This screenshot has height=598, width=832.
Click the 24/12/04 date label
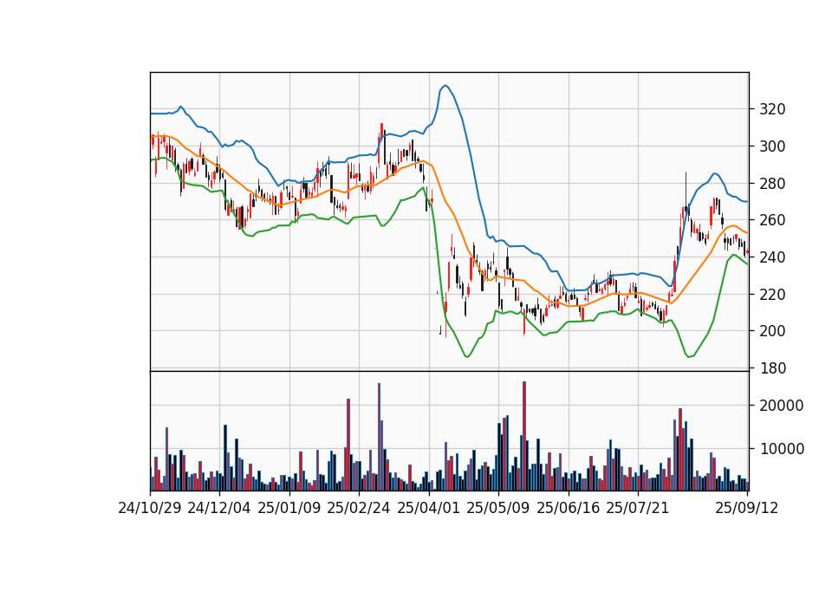pyautogui.click(x=219, y=508)
